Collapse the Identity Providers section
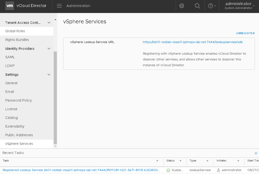Screen dimensions: 259x180 pos(49,49)
